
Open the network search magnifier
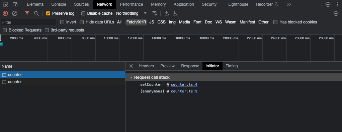click(x=36, y=13)
